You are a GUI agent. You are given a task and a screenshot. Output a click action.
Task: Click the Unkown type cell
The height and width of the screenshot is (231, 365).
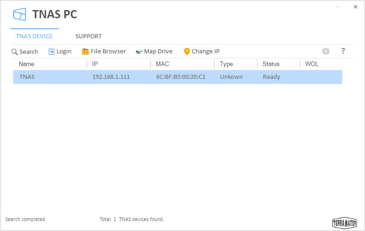(231, 77)
